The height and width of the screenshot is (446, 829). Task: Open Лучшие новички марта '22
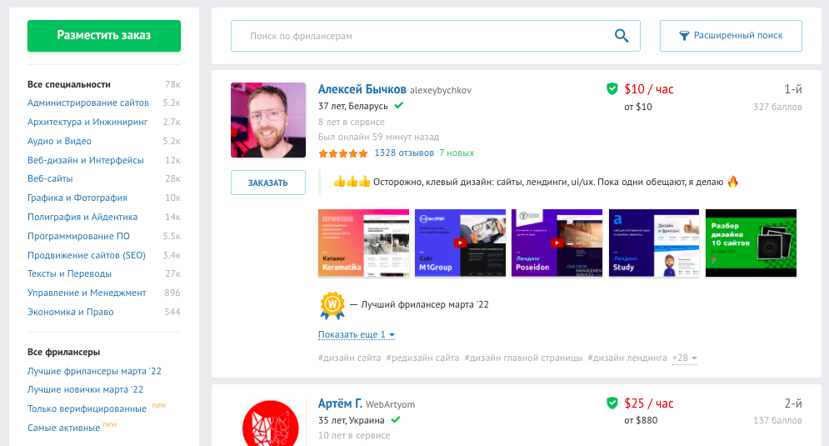(86, 389)
